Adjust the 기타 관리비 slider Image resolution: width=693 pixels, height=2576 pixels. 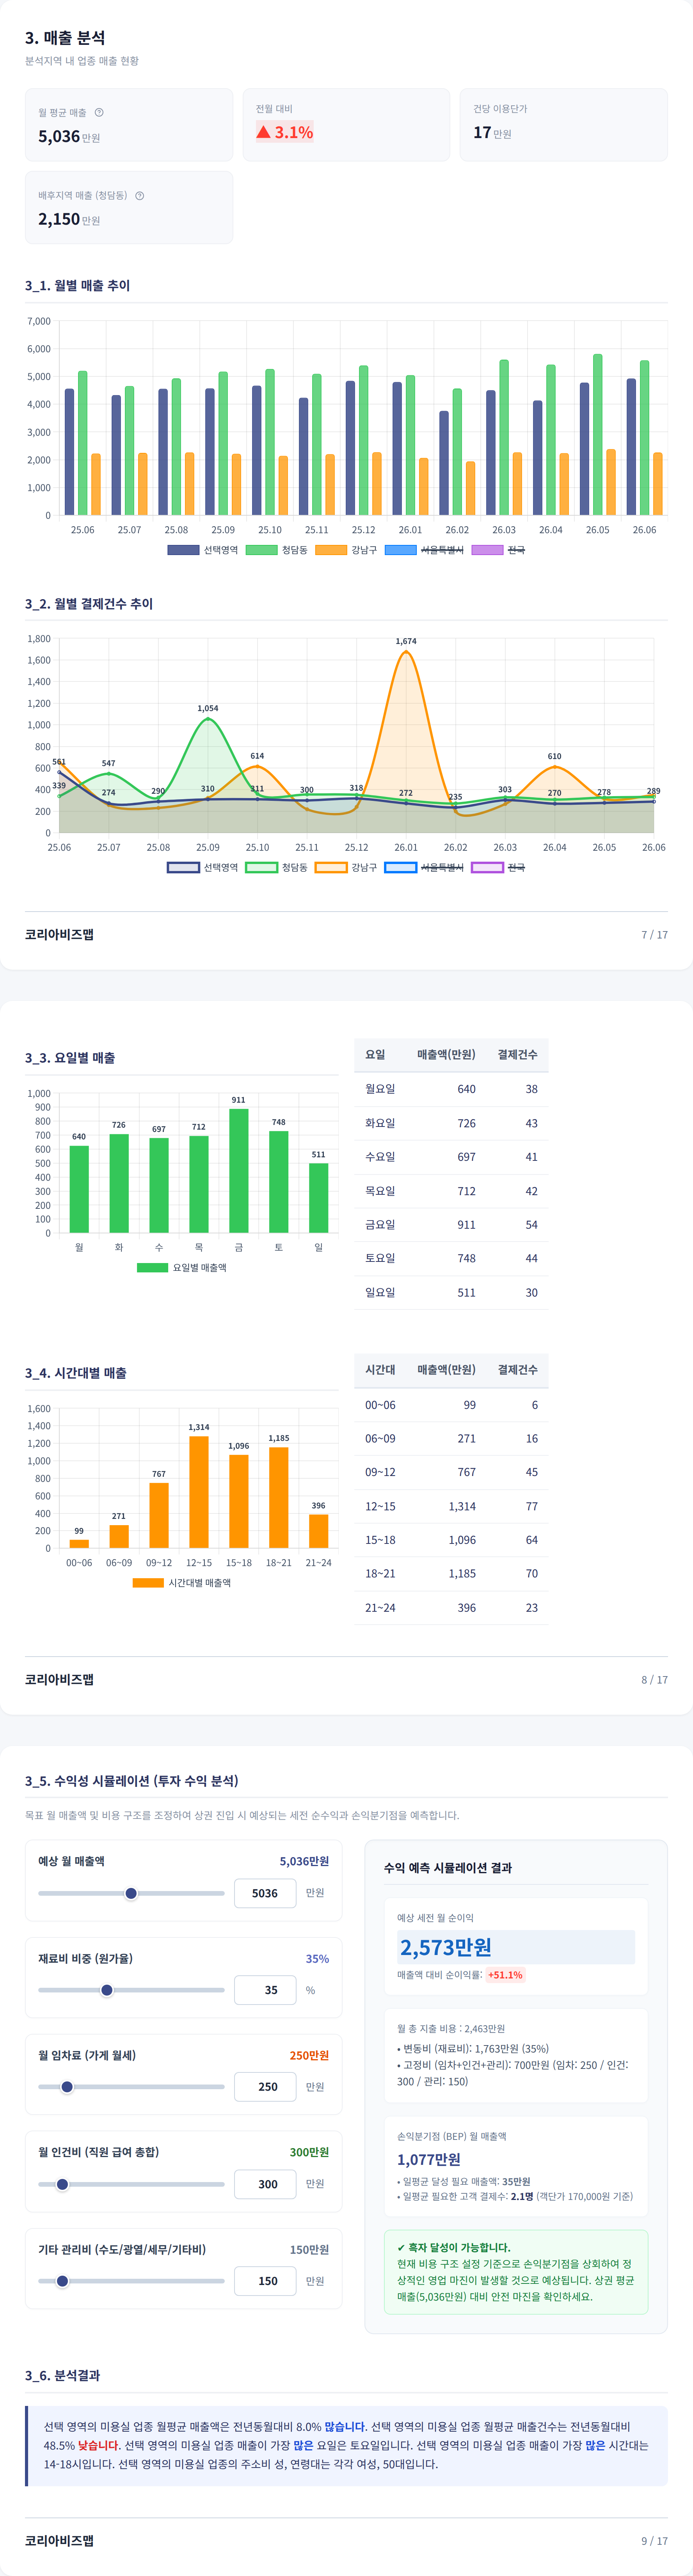(x=131, y=2281)
